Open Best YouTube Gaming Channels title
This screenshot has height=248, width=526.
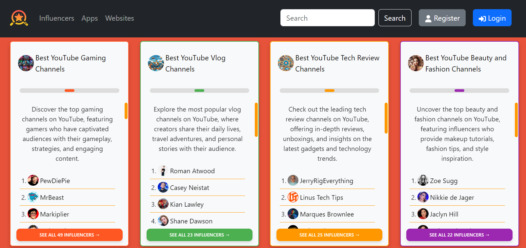tap(71, 63)
